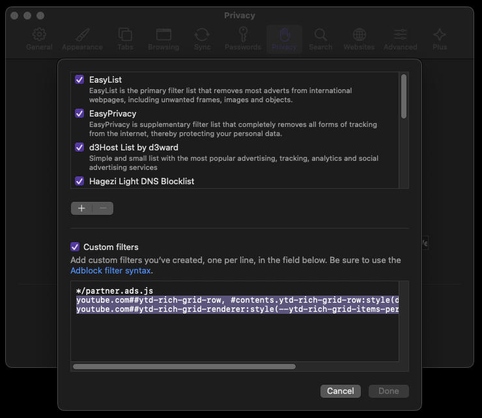Image resolution: width=482 pixels, height=418 pixels.
Task: Add a new filter list with plus button
Action: tap(81, 208)
